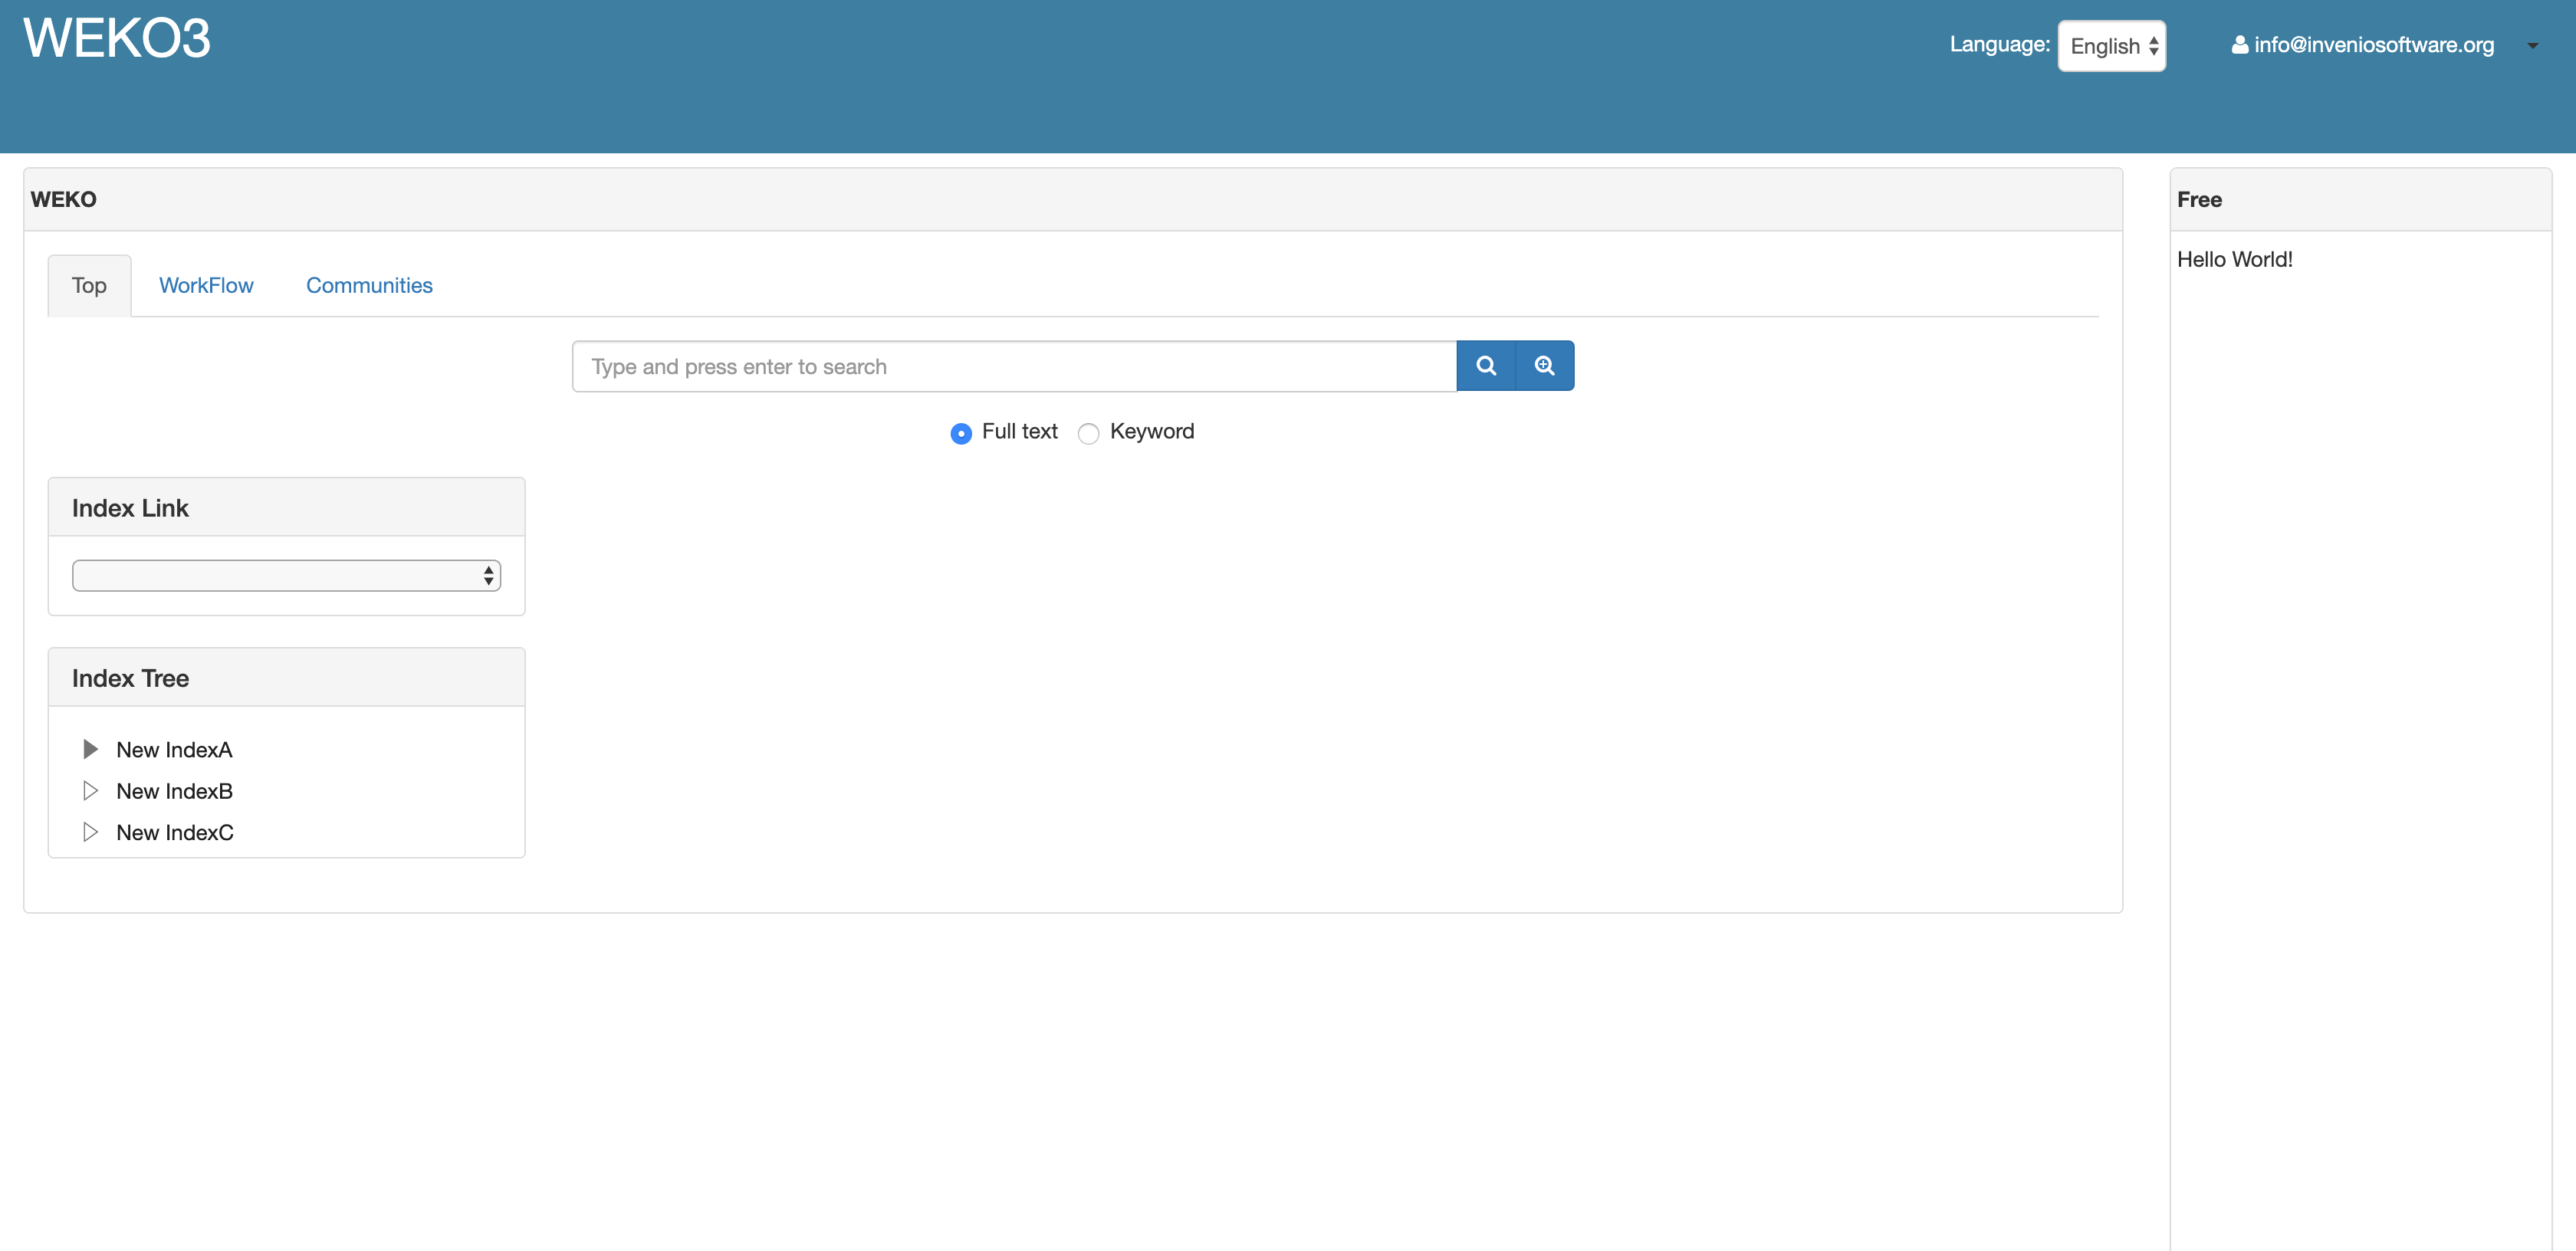Open New IndexB tree item

(174, 791)
